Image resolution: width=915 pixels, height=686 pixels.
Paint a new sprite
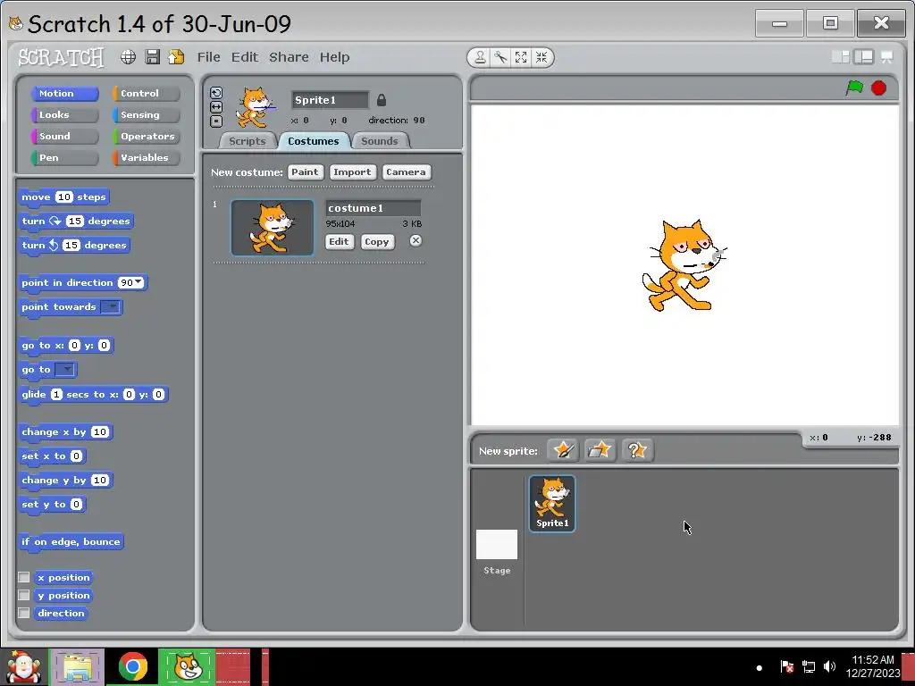[x=563, y=450]
